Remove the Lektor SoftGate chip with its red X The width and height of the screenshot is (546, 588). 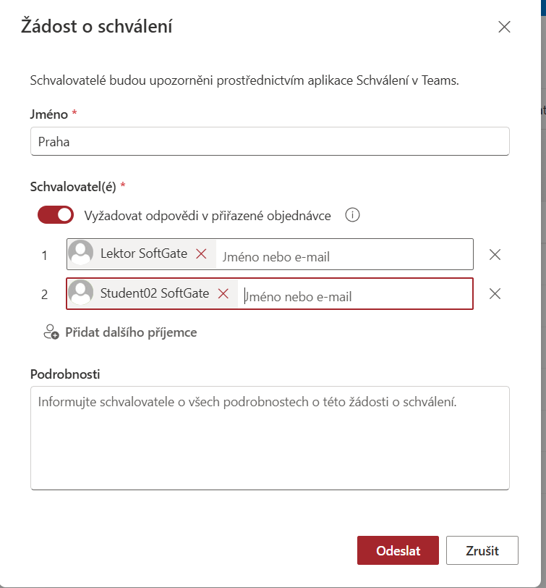pos(202,254)
